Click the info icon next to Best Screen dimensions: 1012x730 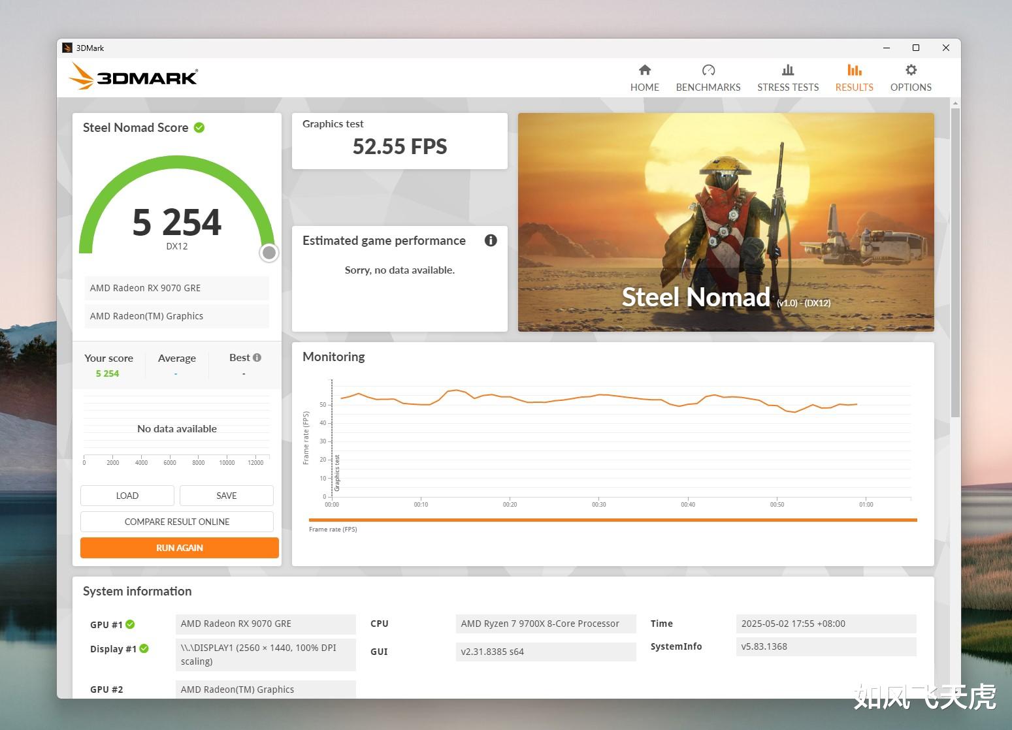tap(257, 357)
